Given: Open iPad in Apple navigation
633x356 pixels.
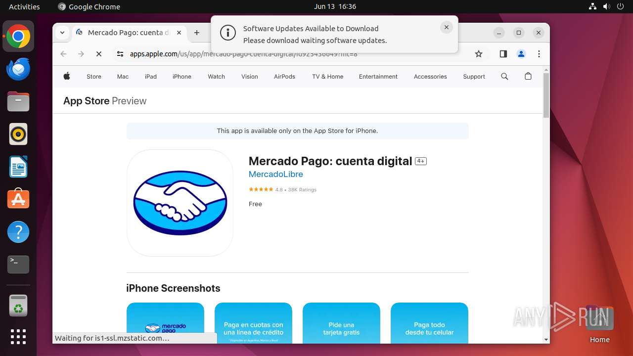Looking at the screenshot, I should coord(151,77).
